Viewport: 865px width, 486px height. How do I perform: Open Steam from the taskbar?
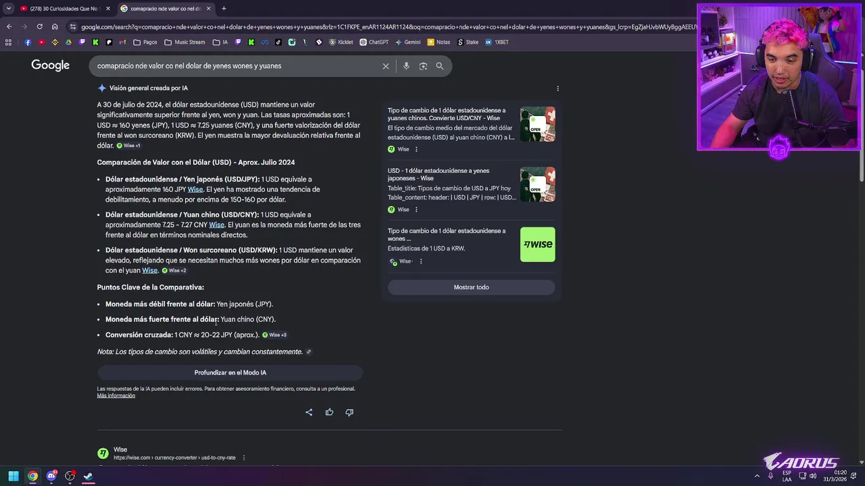click(x=88, y=476)
